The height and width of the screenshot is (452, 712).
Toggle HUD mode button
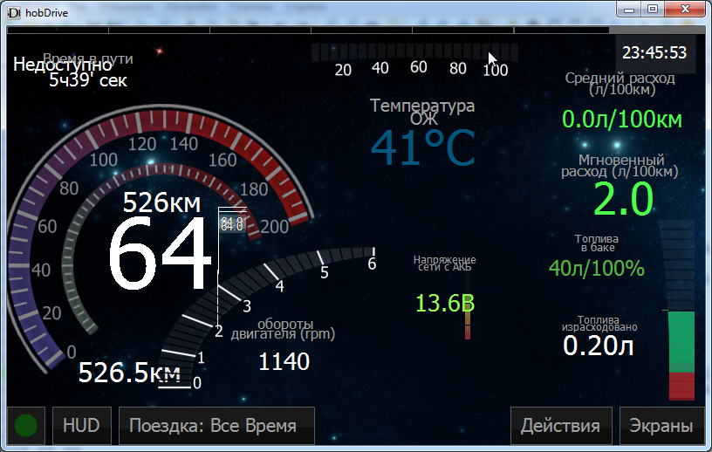click(x=82, y=426)
